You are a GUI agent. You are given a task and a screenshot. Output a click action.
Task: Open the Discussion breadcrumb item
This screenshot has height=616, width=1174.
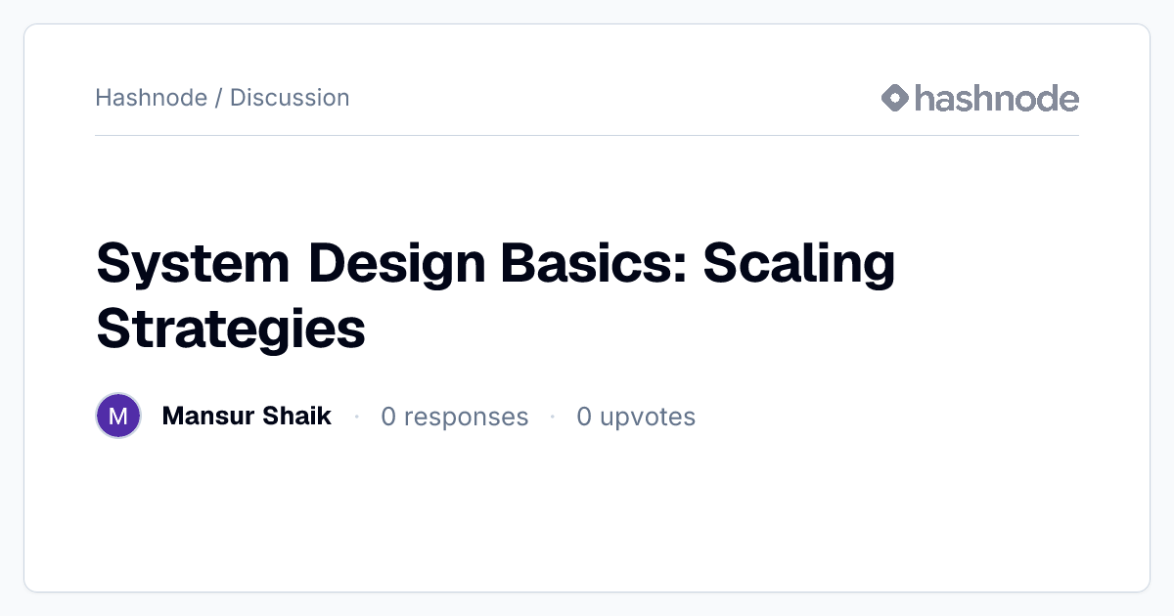click(x=290, y=98)
